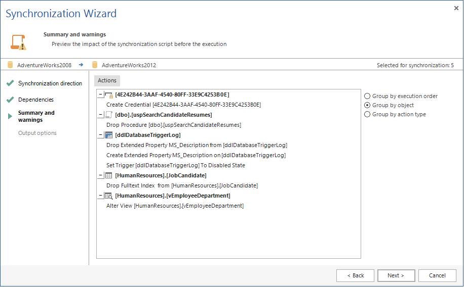Click the view icon for vEmployeeDepartment
This screenshot has width=464, height=287.
109,196
